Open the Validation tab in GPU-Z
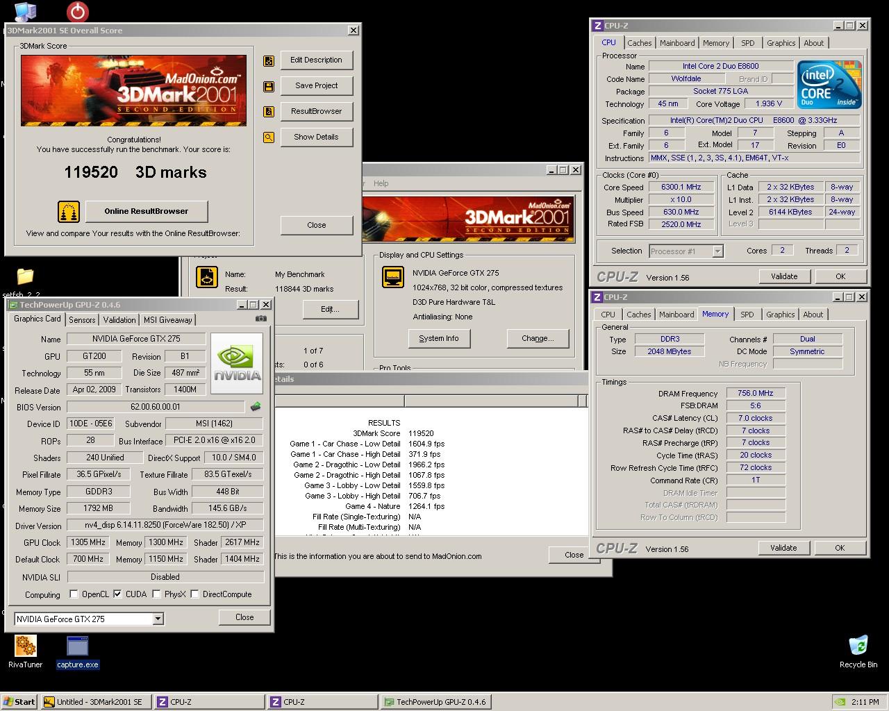 [x=119, y=320]
